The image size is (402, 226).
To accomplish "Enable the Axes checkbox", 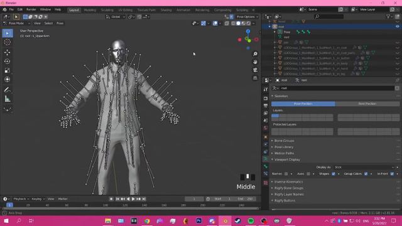I will [308, 174].
